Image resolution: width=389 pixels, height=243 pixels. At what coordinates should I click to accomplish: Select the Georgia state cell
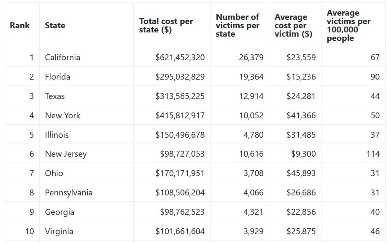(x=59, y=212)
